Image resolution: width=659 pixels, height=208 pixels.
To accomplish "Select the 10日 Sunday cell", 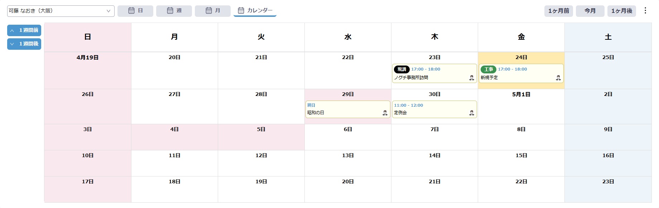I will [88, 163].
